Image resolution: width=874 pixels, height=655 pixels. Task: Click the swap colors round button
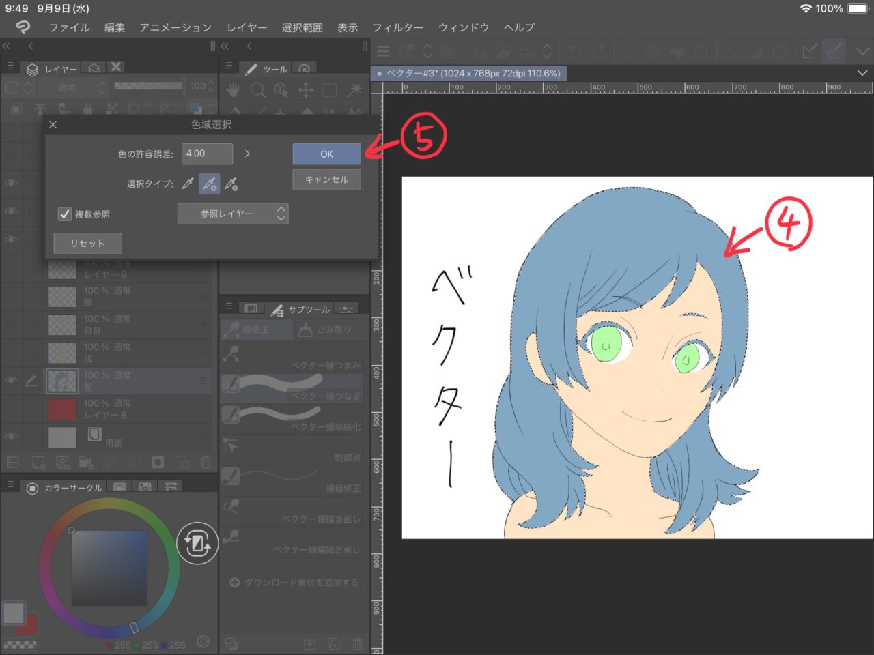(x=197, y=543)
